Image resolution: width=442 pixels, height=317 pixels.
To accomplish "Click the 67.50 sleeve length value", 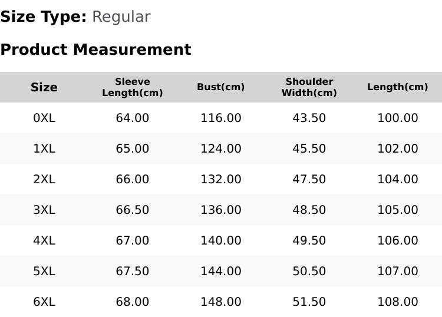I will coord(133,272).
